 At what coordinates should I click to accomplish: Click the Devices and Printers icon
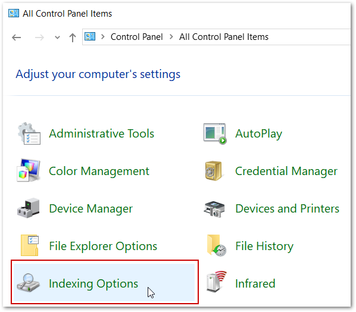click(x=214, y=209)
